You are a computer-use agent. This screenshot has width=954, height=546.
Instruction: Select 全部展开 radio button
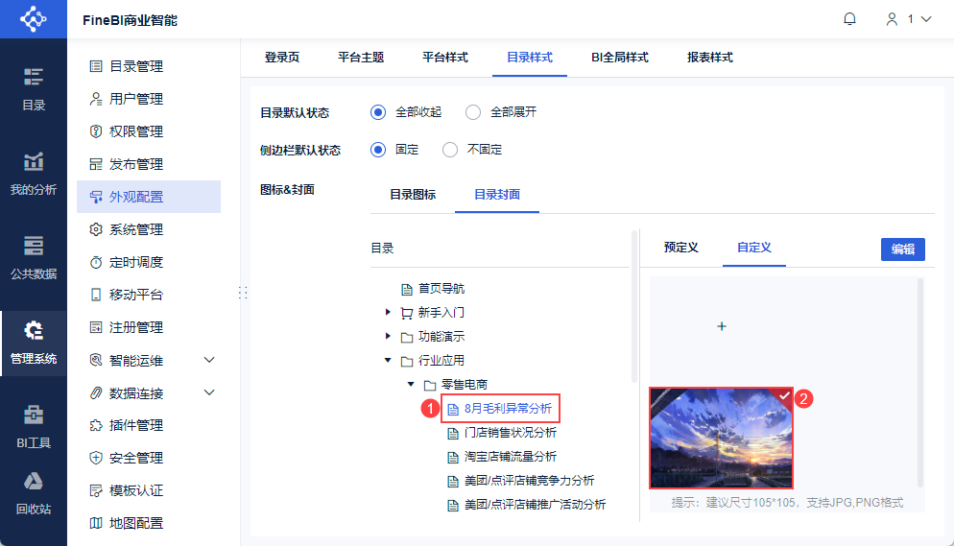tap(473, 112)
